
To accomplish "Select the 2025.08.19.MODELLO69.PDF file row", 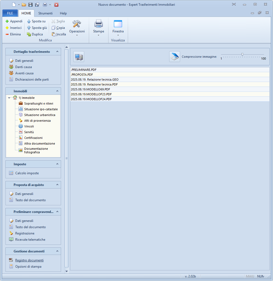I will coord(90,89).
